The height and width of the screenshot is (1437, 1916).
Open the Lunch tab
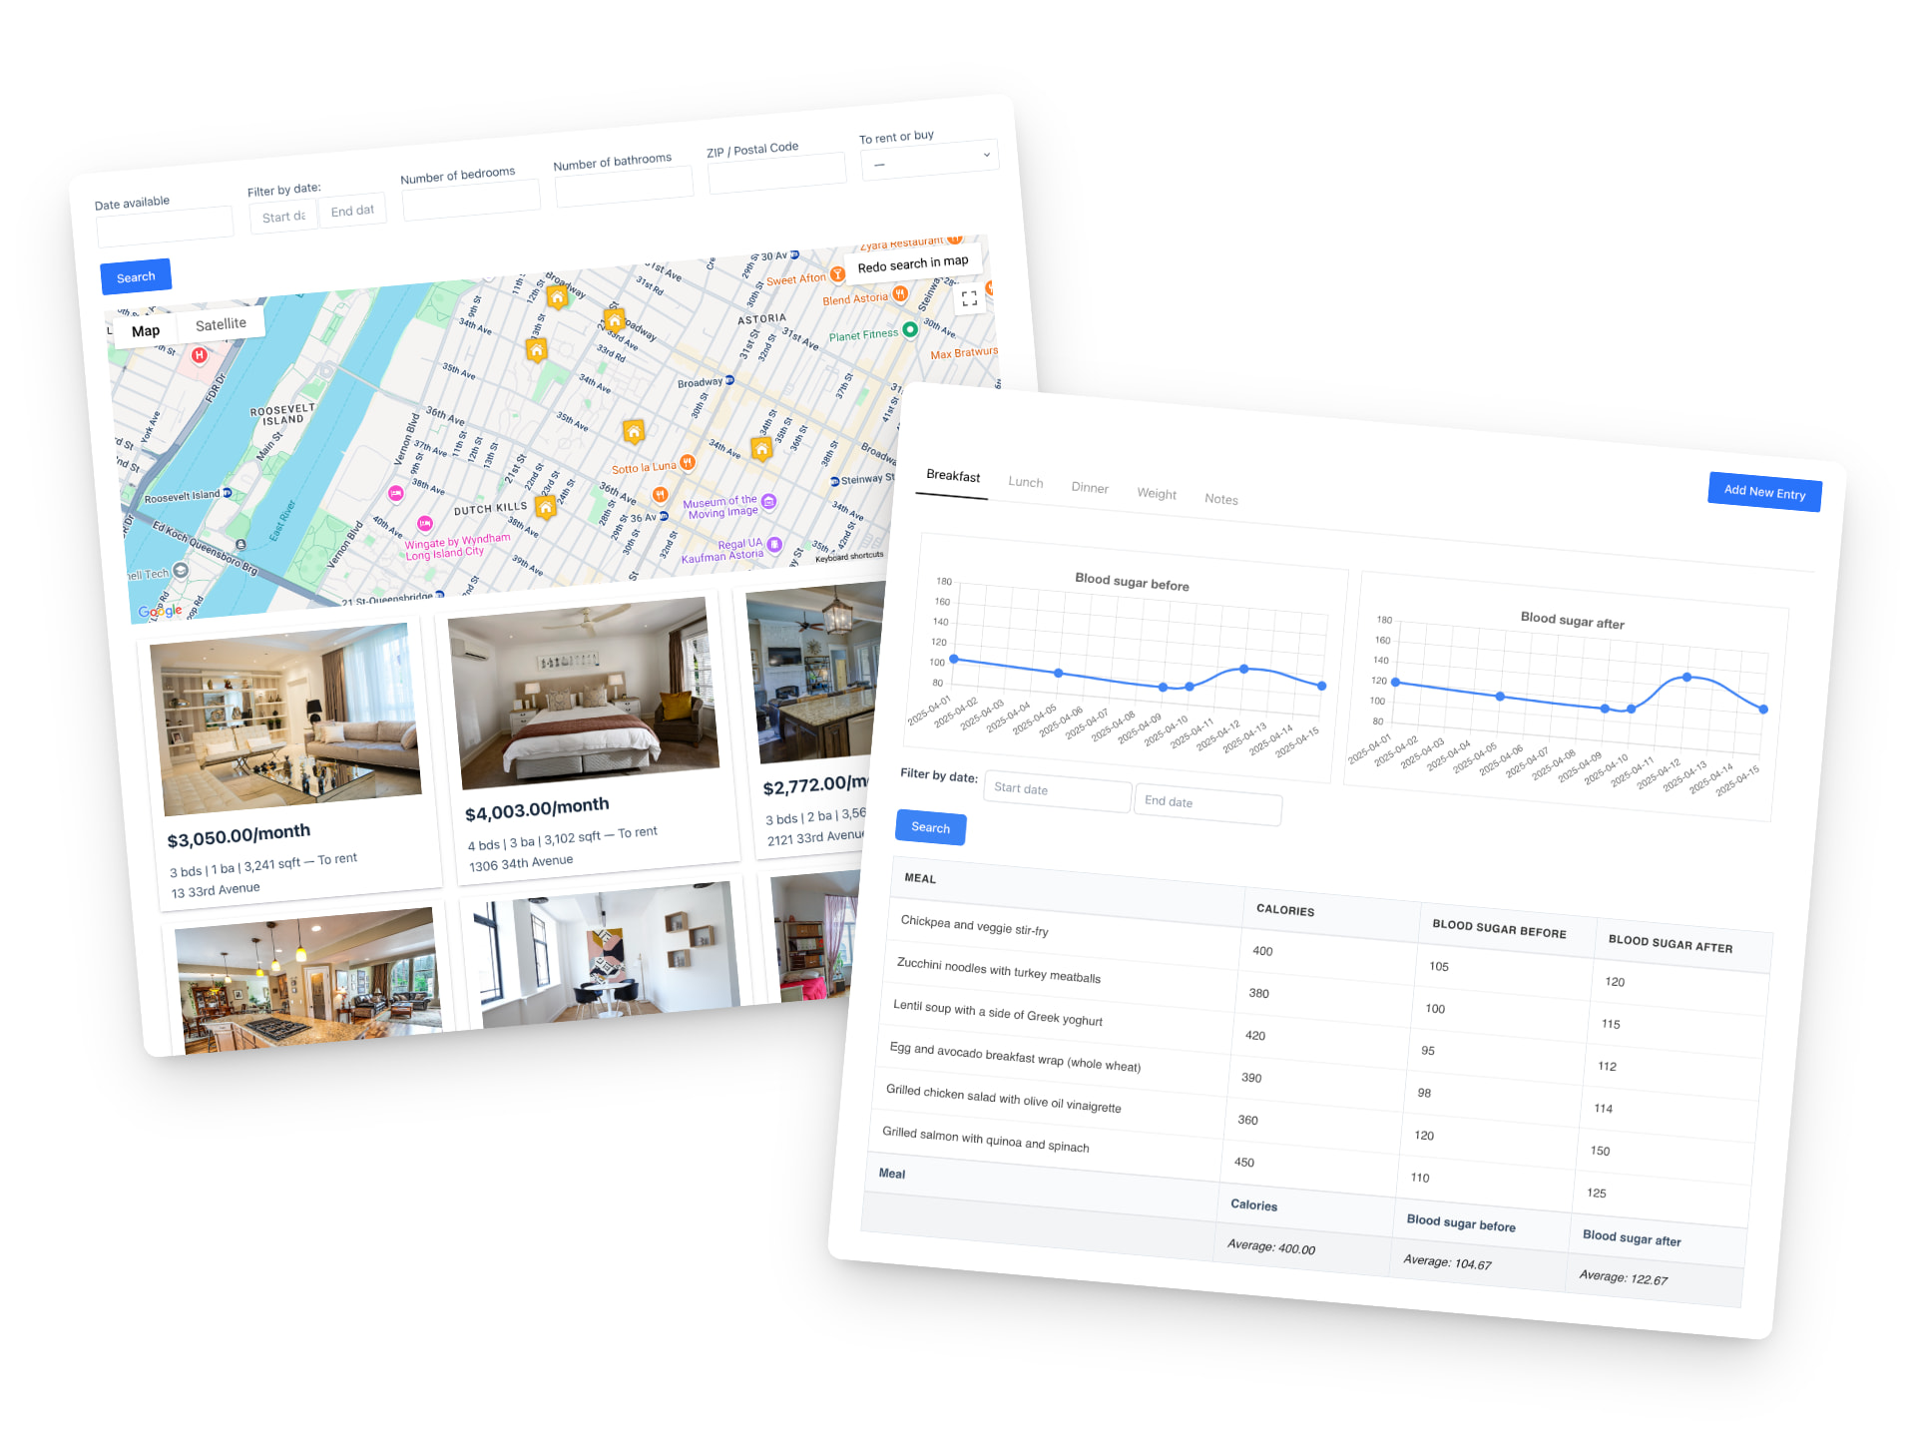(1025, 482)
